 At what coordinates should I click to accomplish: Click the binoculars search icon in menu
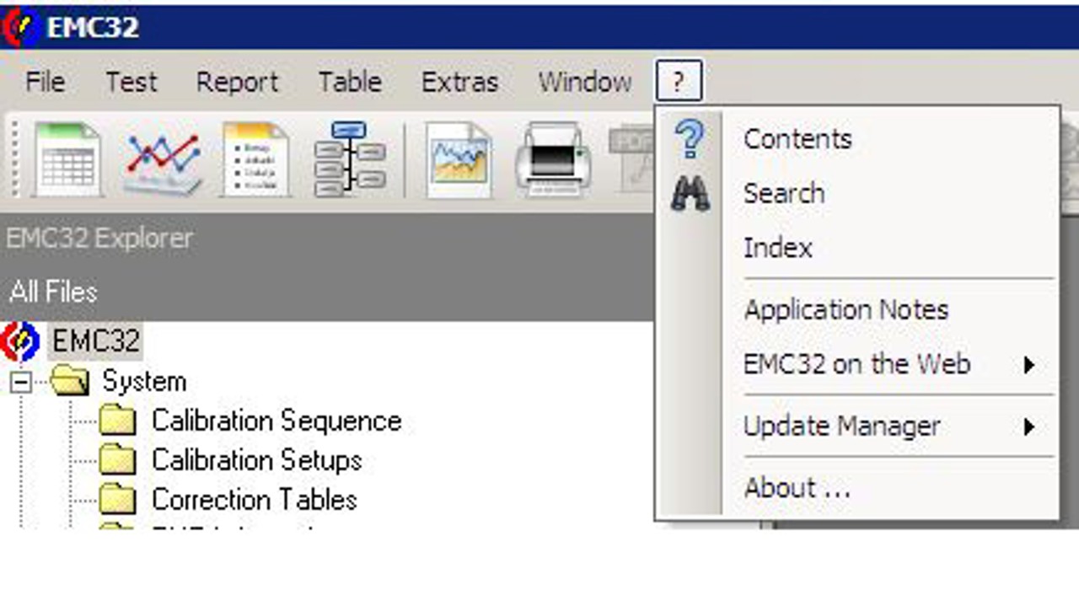pyautogui.click(x=690, y=193)
